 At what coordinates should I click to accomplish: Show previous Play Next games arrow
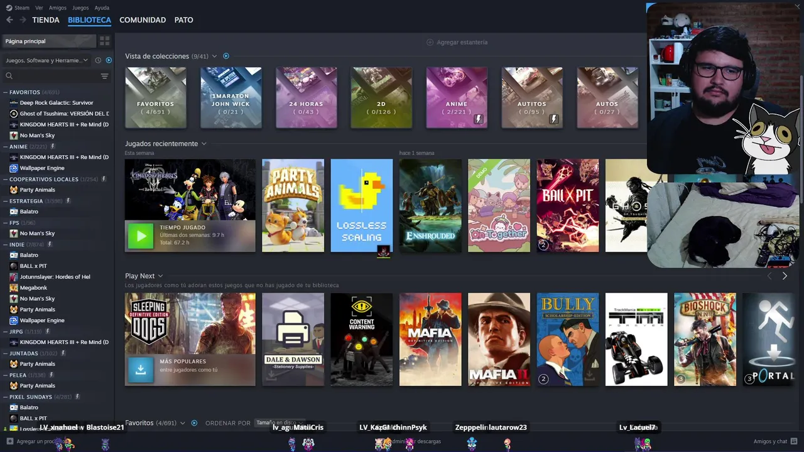click(x=769, y=276)
